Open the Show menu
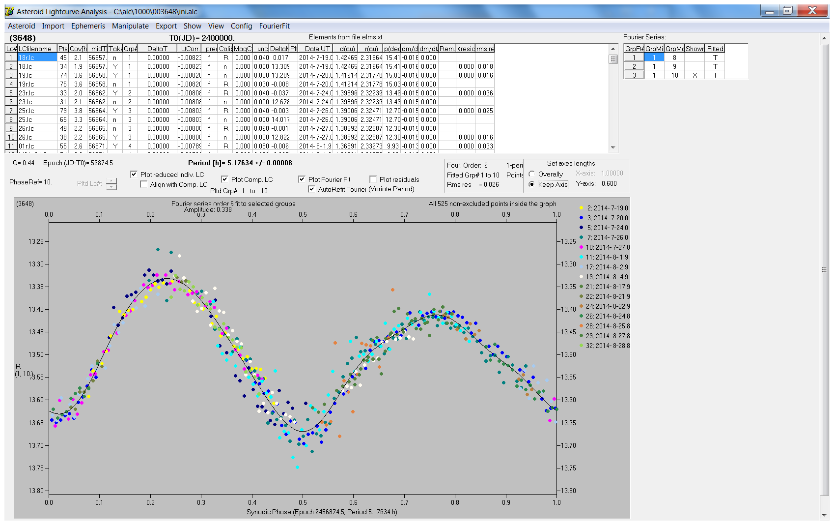The image size is (834, 525). 192,26
